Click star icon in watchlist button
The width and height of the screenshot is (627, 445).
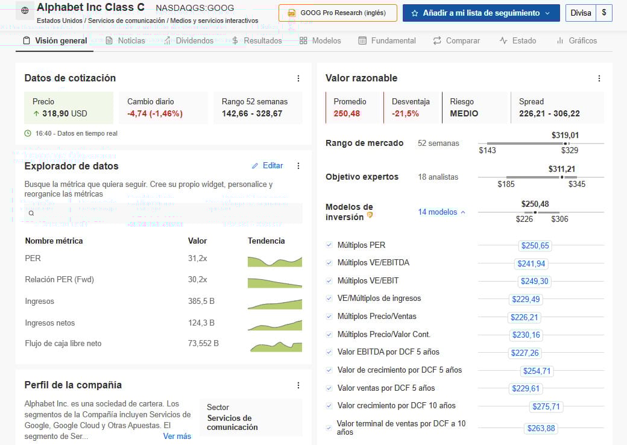tap(415, 13)
